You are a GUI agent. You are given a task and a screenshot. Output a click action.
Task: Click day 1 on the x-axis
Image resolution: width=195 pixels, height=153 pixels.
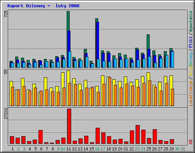13,149
